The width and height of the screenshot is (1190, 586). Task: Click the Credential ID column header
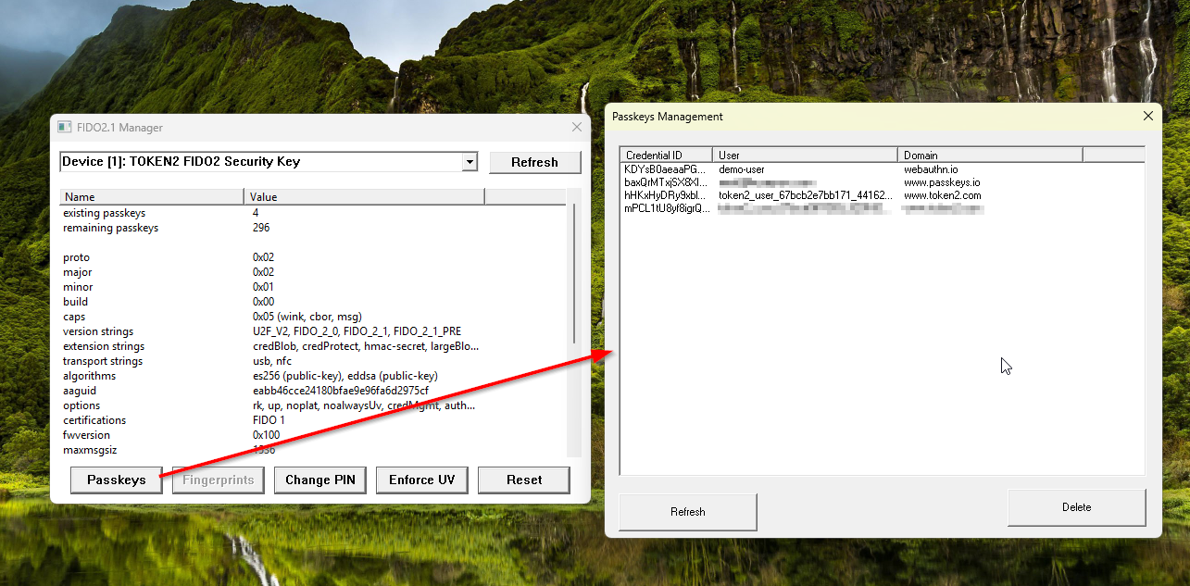click(x=667, y=155)
